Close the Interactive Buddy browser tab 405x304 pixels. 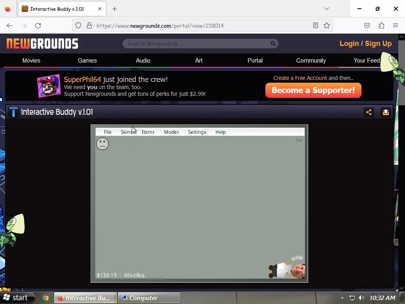(x=100, y=9)
